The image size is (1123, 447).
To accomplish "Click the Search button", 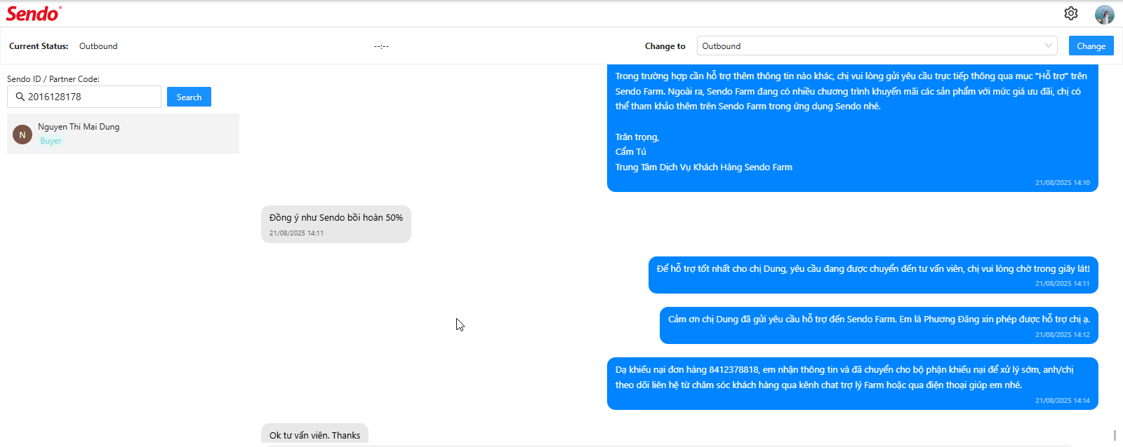I will pos(189,97).
